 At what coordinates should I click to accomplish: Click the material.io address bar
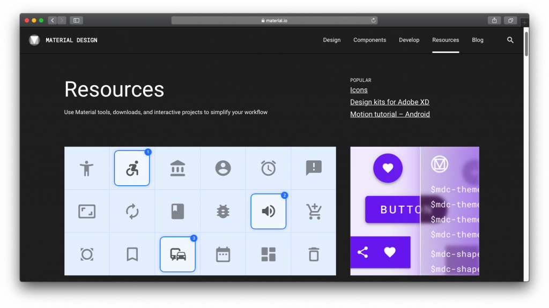(x=274, y=20)
